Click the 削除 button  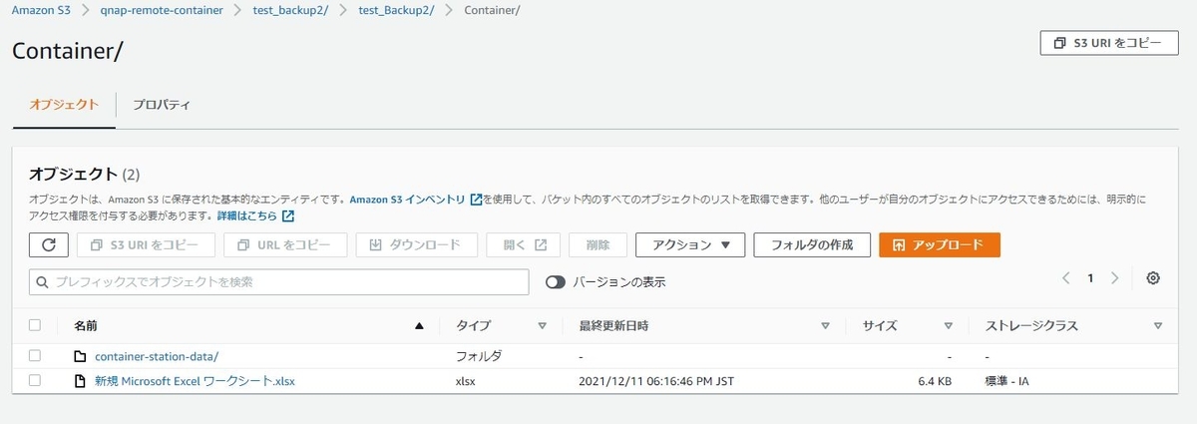[598, 244]
